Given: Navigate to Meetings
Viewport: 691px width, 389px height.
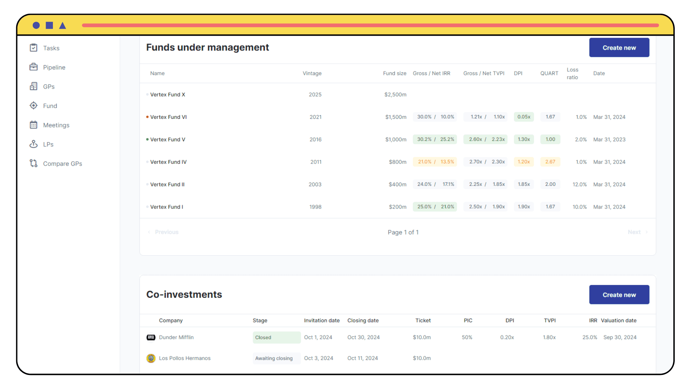Looking at the screenshot, I should tap(56, 125).
